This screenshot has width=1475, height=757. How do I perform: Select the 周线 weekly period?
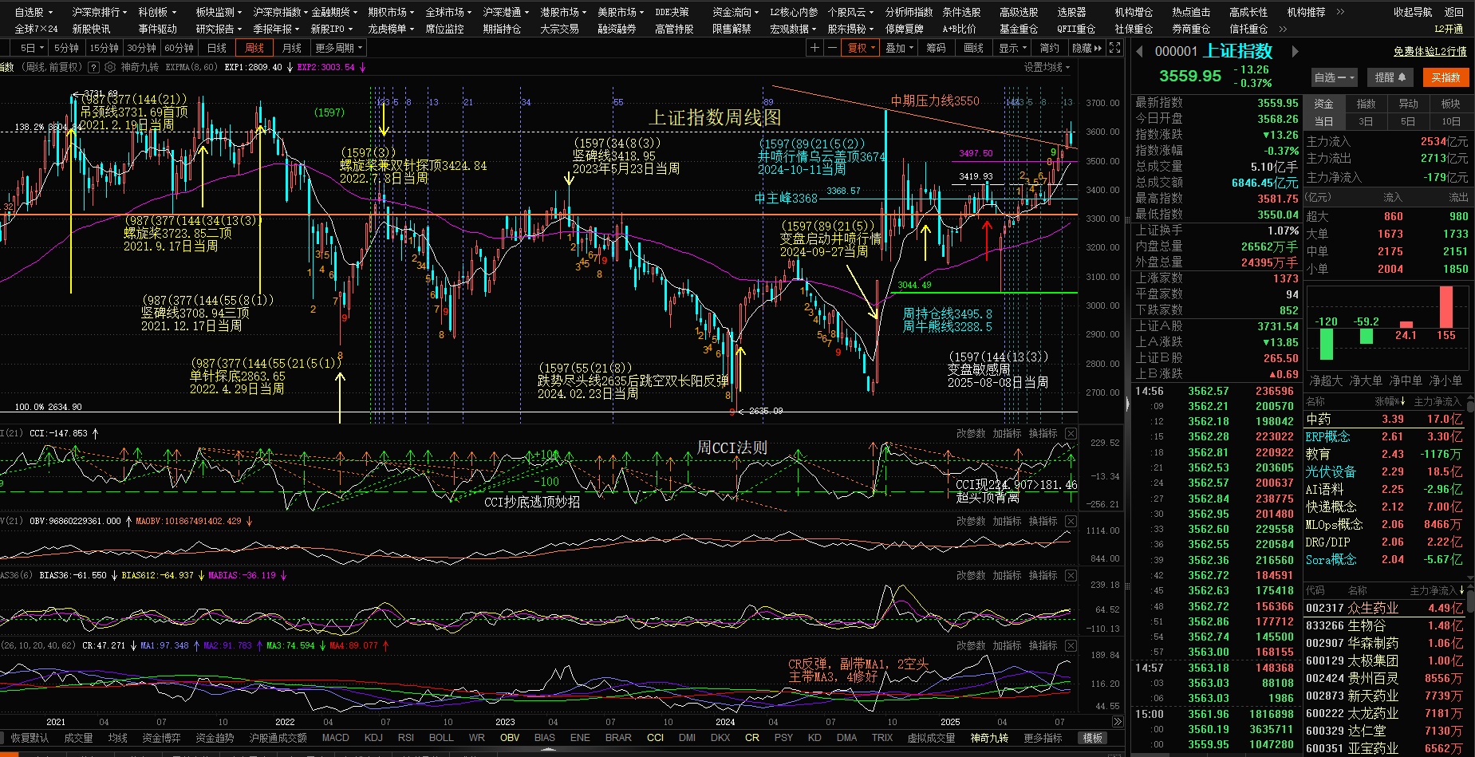coord(254,48)
